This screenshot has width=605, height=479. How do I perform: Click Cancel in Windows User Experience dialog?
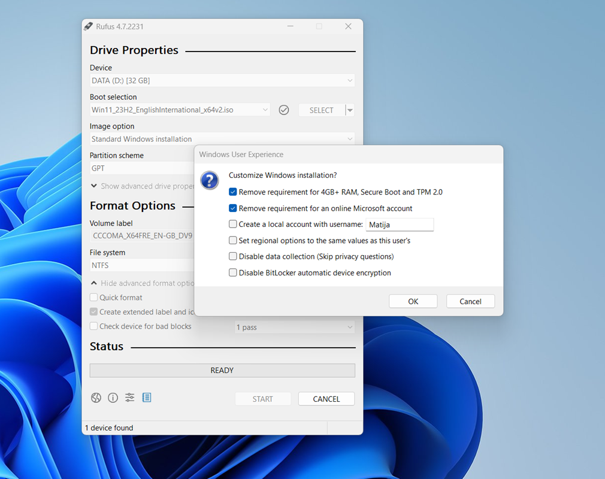(470, 301)
